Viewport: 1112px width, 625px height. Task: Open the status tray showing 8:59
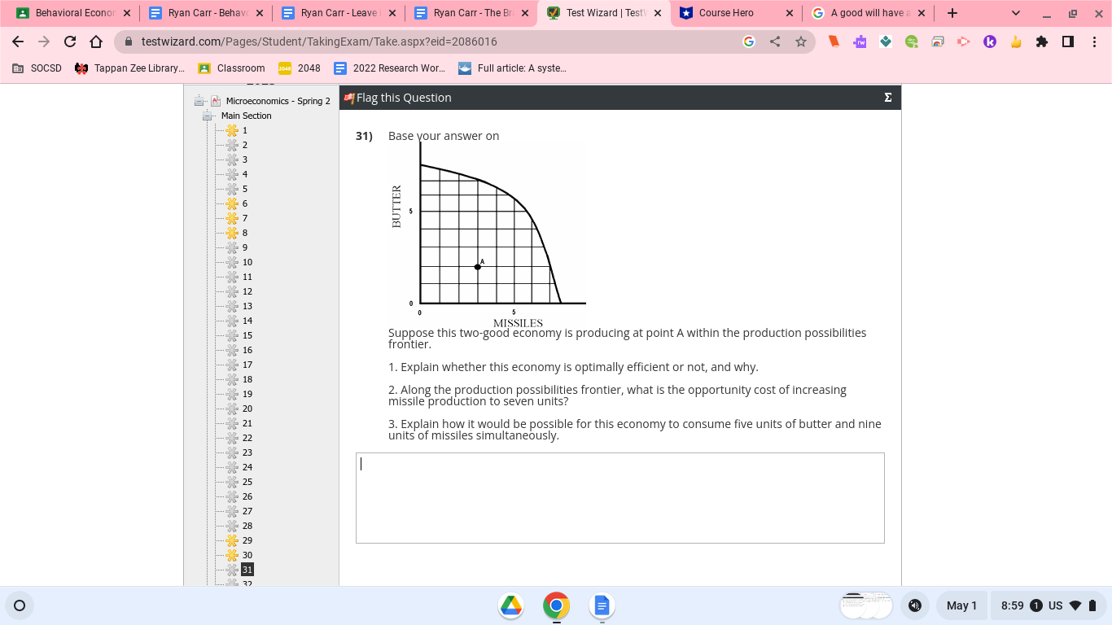pyautogui.click(x=1048, y=605)
